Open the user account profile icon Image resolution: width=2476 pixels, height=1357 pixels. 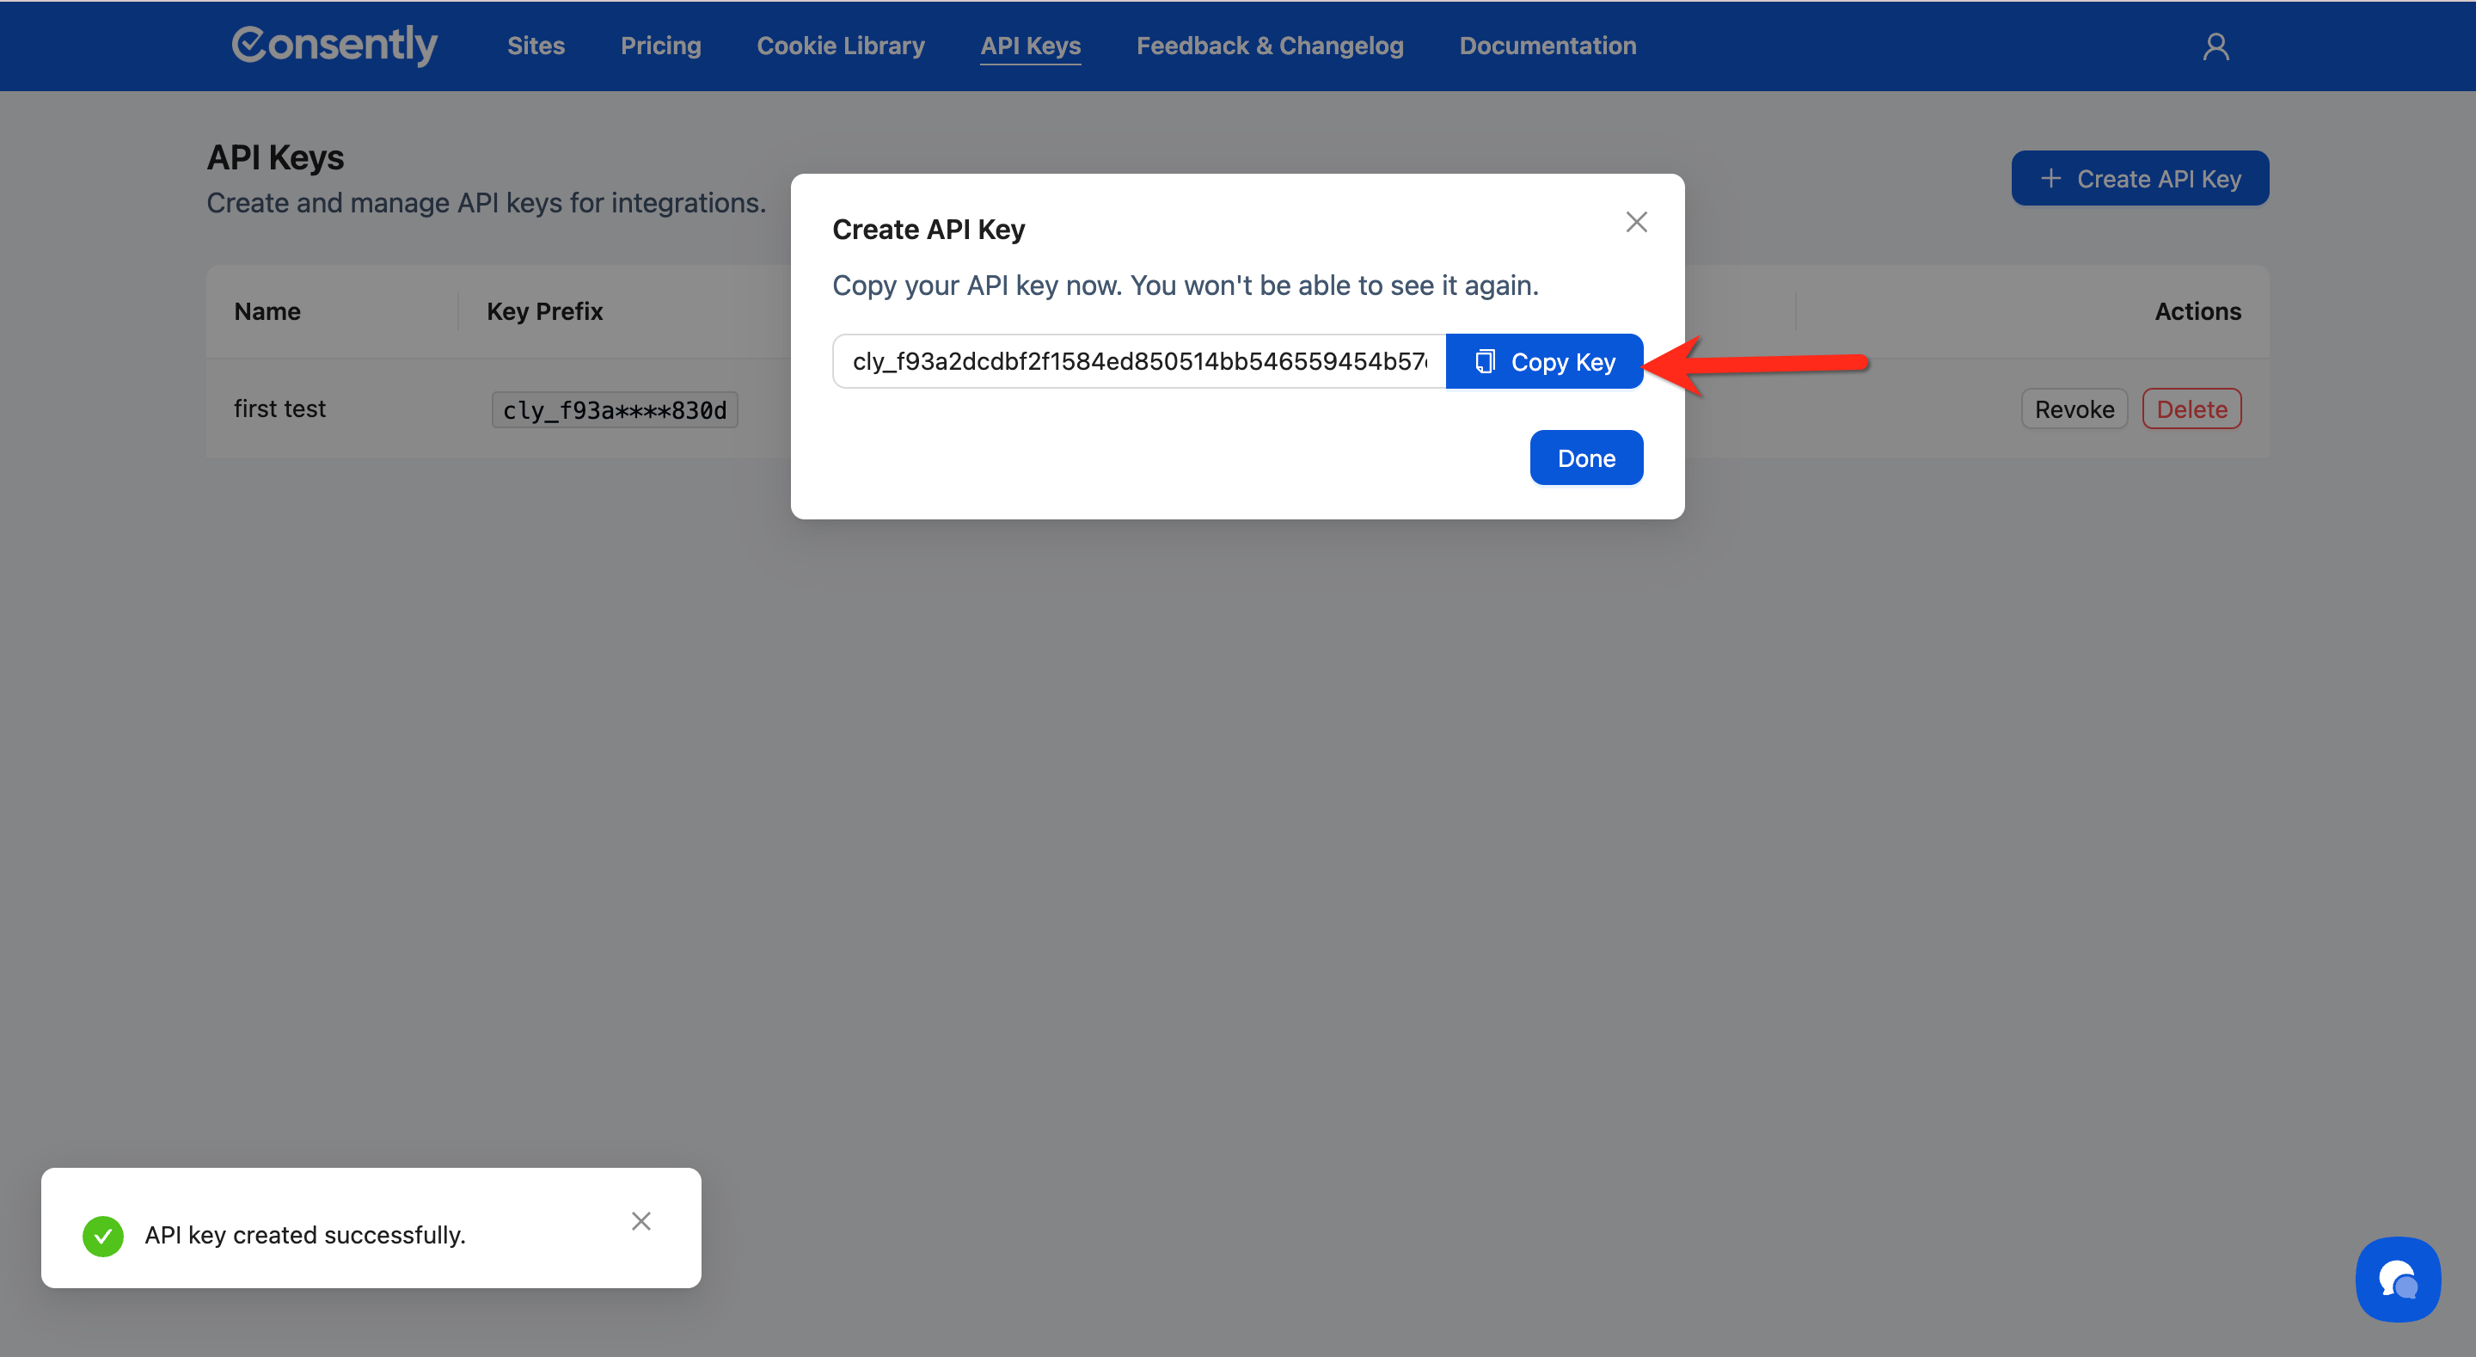point(2216,46)
